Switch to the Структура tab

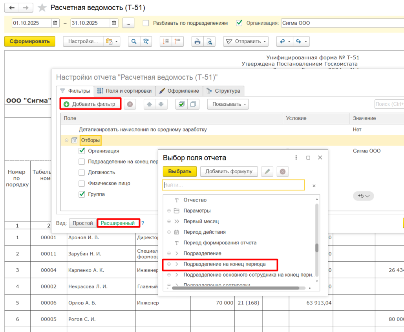pyautogui.click(x=224, y=91)
